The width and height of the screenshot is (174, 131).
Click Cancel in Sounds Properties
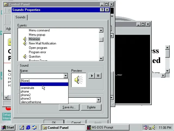click(x=76, y=122)
